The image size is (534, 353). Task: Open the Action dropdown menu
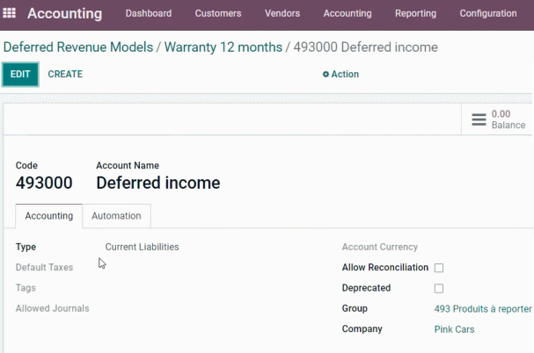pos(340,74)
